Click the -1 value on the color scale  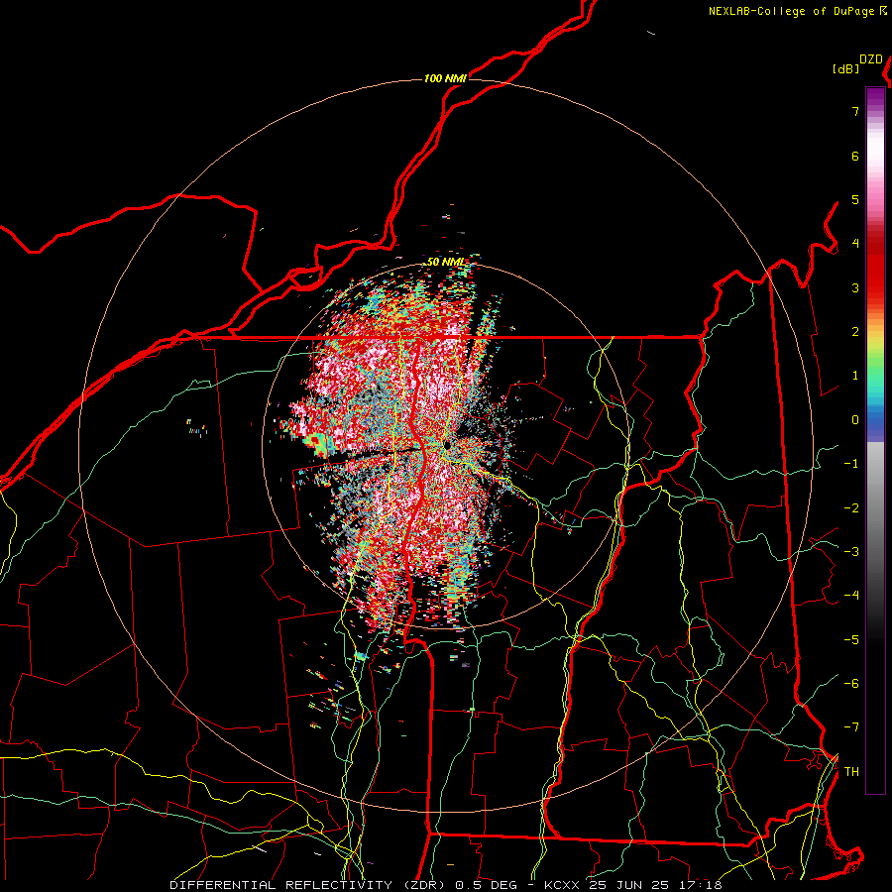pos(851,464)
